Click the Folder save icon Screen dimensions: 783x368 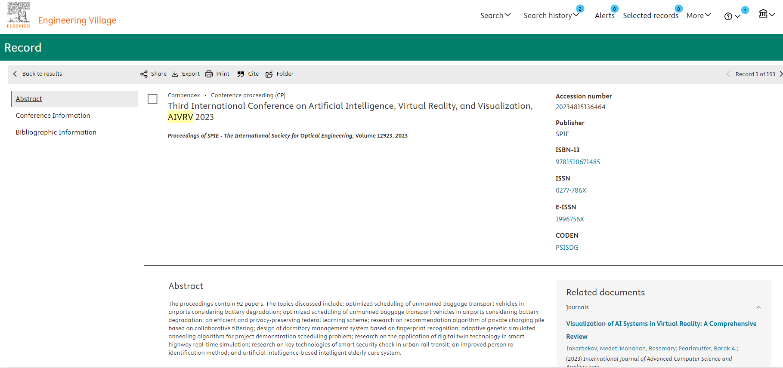(x=269, y=74)
